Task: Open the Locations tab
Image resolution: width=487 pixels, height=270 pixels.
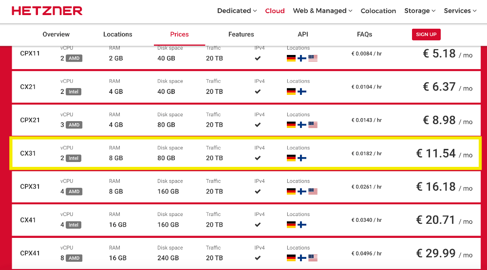Action: [118, 35]
